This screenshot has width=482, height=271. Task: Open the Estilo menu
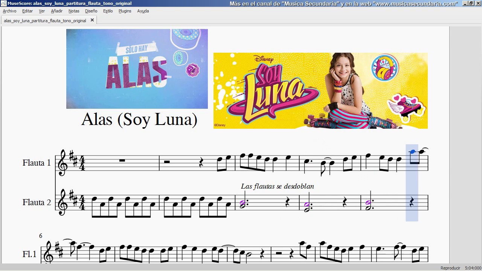click(108, 11)
